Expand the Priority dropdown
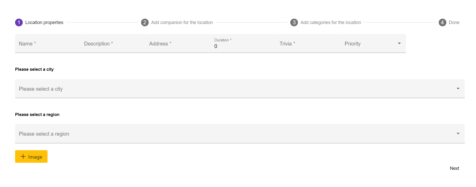 373,44
